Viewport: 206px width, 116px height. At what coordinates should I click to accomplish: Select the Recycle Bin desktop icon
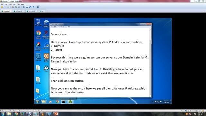[38, 22]
